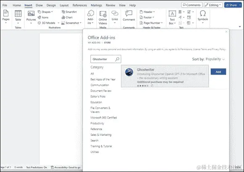Add the Ghostwriter add-in
The width and height of the screenshot is (244, 172).
218,72
